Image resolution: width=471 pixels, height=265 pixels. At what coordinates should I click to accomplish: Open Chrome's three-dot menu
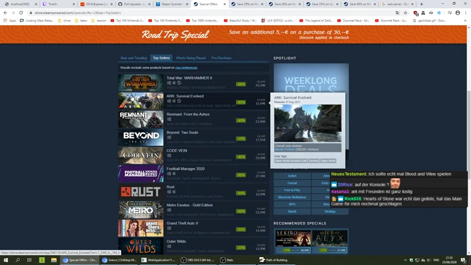tap(465, 12)
